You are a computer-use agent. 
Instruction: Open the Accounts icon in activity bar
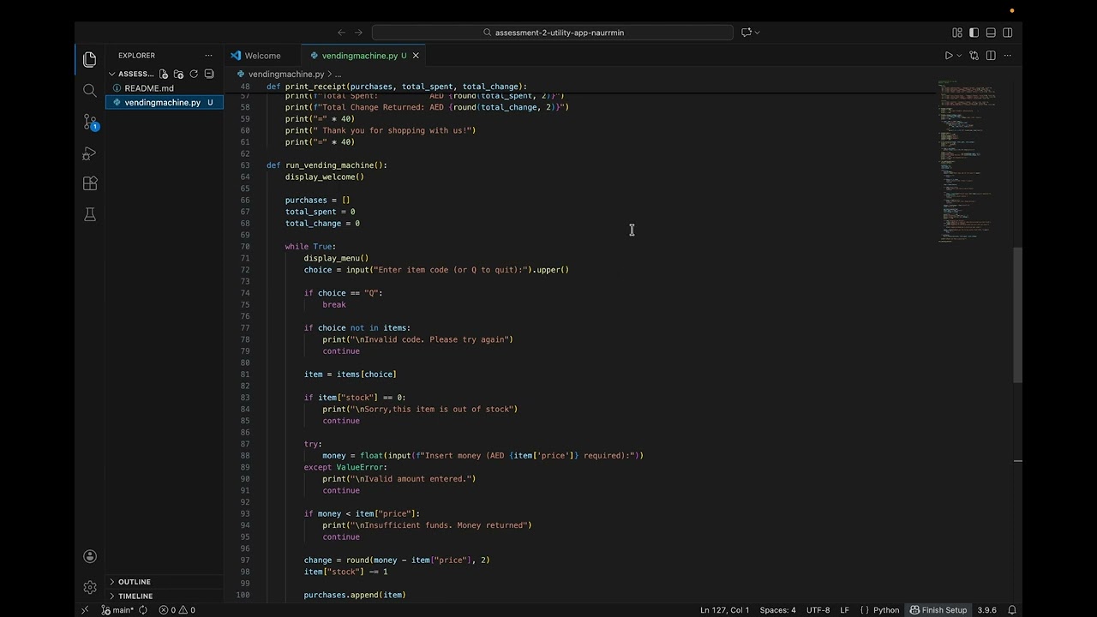click(90, 556)
